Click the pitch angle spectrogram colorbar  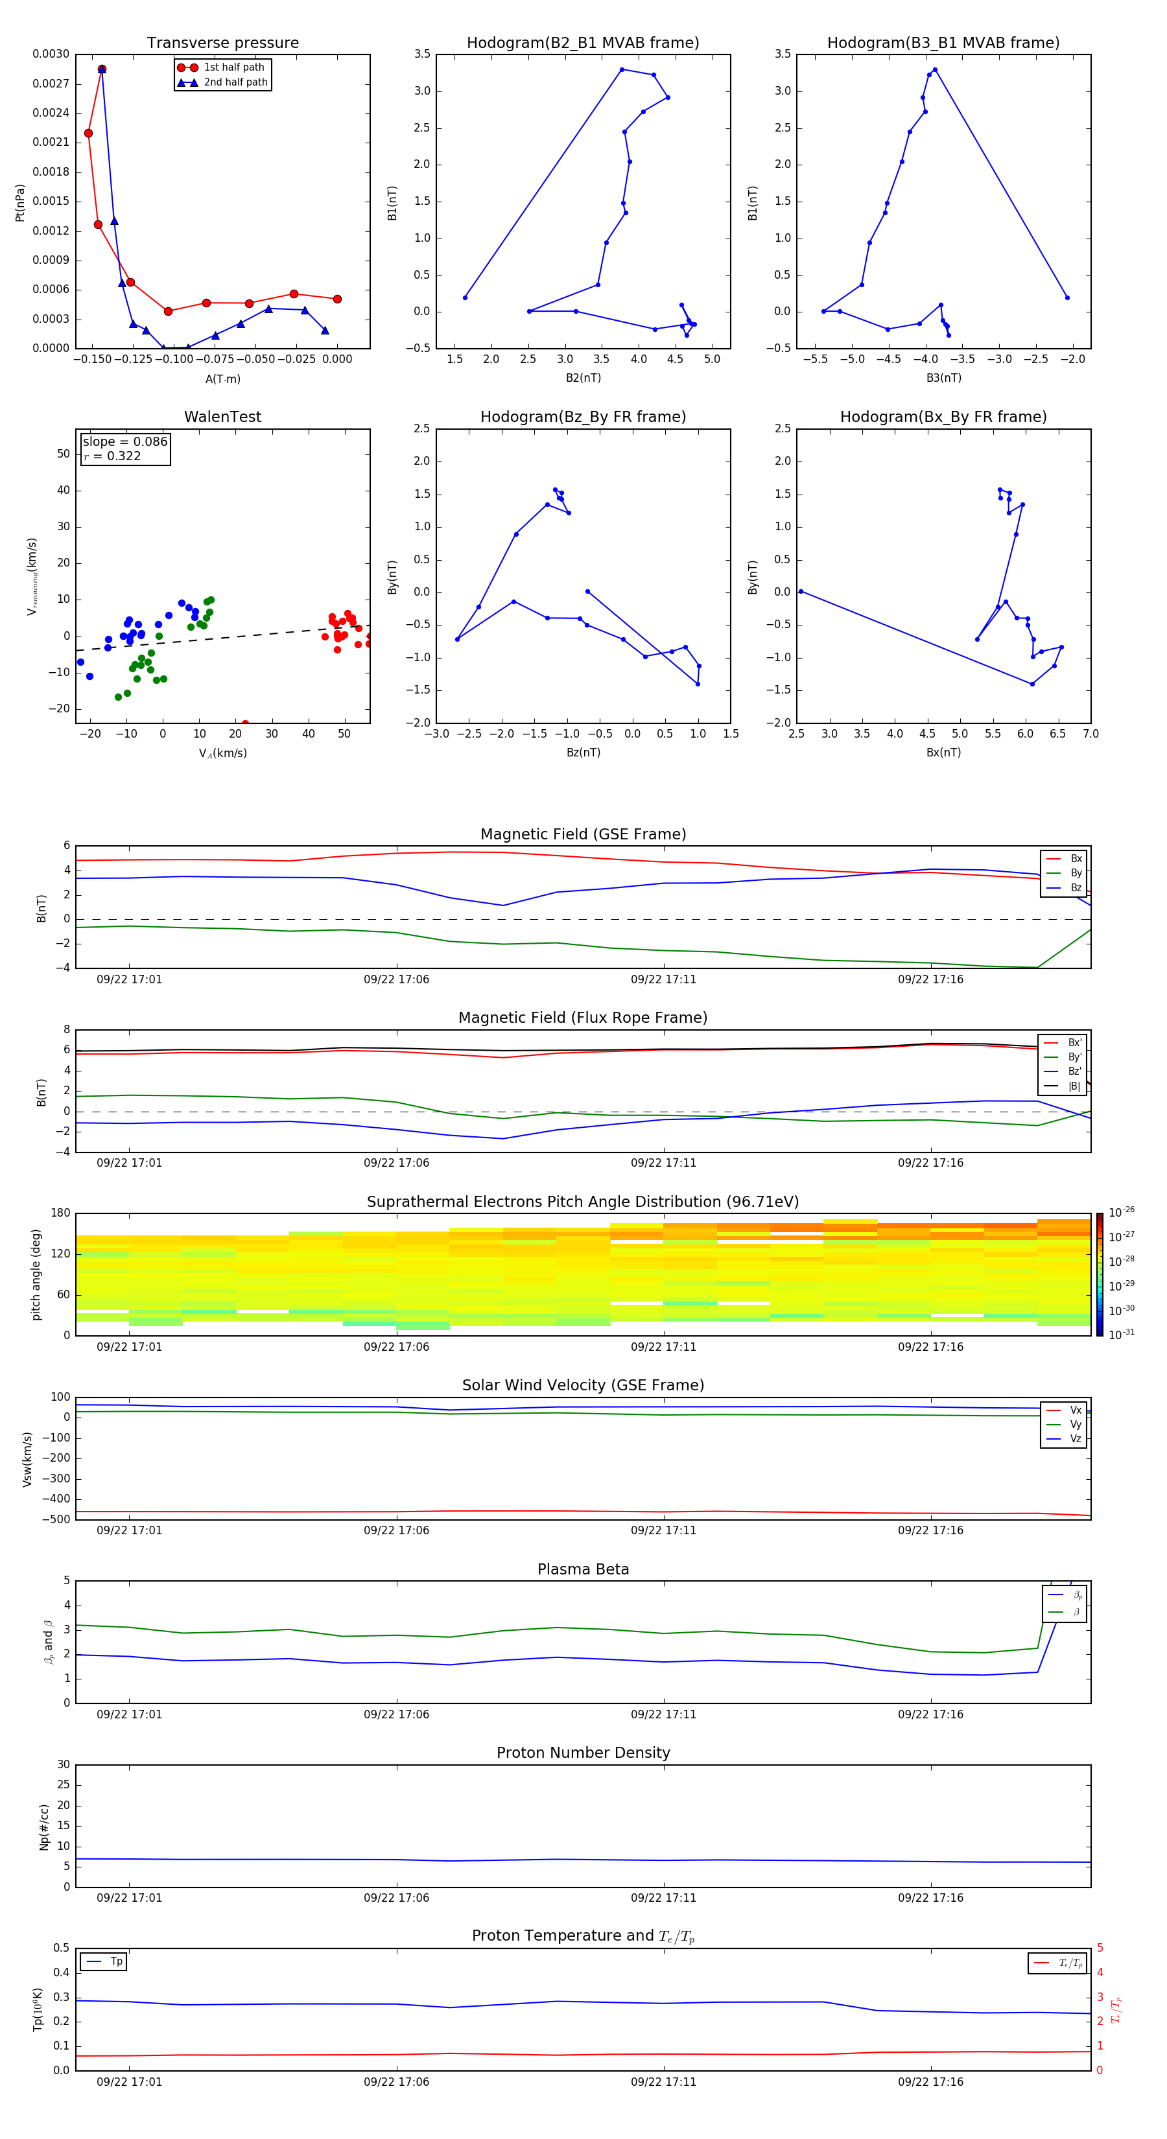coord(1100,1274)
